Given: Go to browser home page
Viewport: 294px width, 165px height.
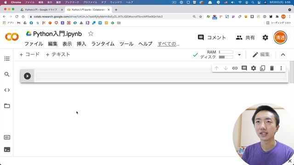Looking at the screenshot, I should point(23,16).
